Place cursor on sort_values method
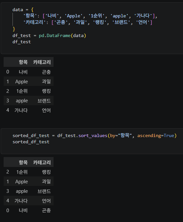 93,136
